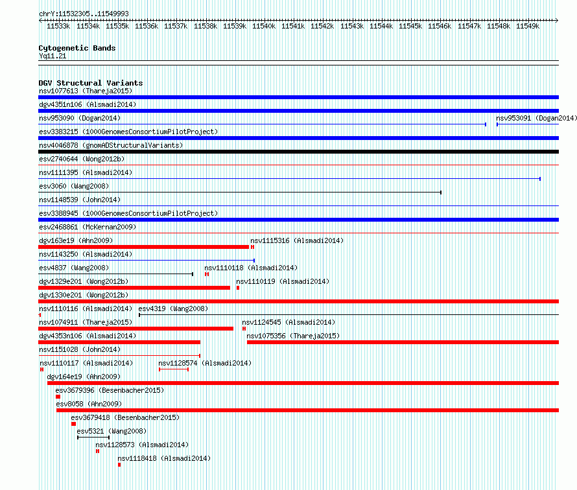Select the Yq11.21 cytogenetic band label
The width and height of the screenshot is (577, 490).
(x=53, y=56)
